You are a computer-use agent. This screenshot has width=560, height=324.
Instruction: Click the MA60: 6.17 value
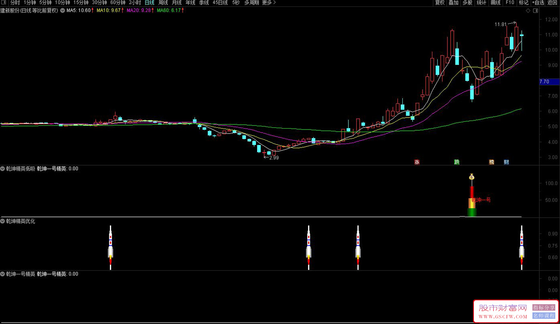pyautogui.click(x=169, y=11)
